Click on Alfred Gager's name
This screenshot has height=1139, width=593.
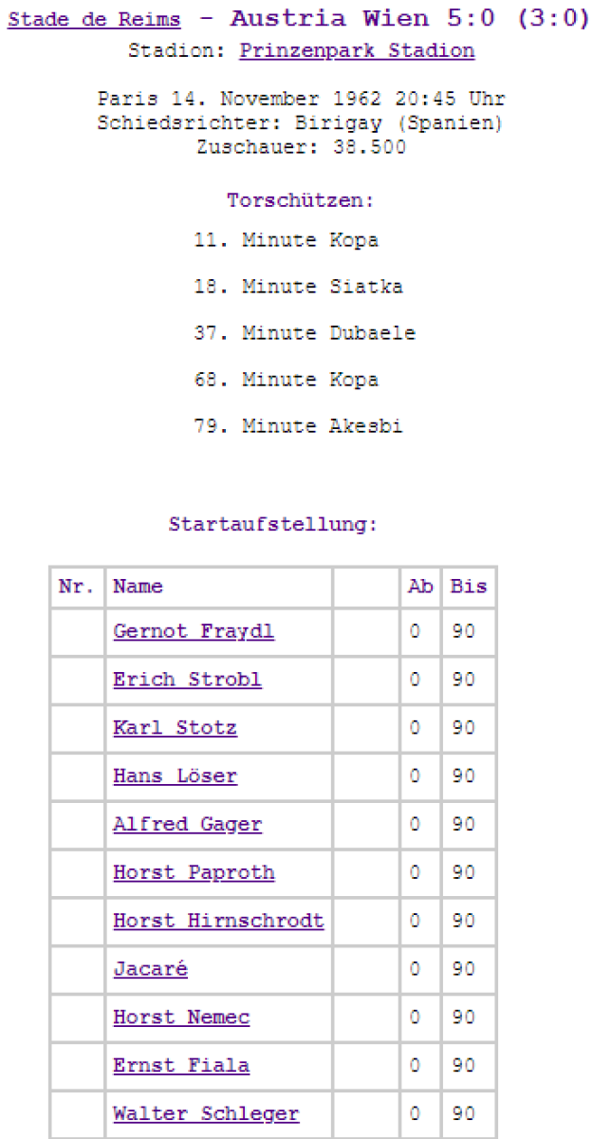(x=187, y=825)
